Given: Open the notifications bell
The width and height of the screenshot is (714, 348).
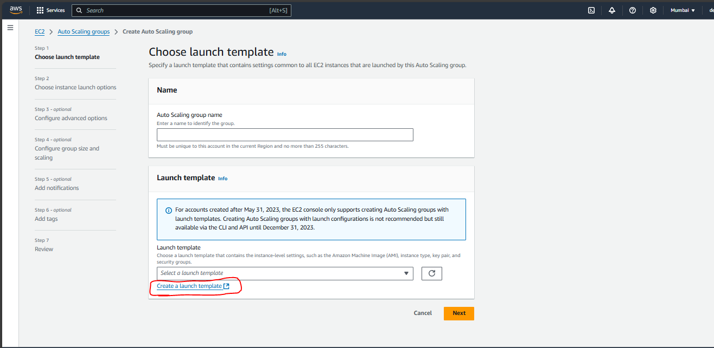Looking at the screenshot, I should click(612, 10).
